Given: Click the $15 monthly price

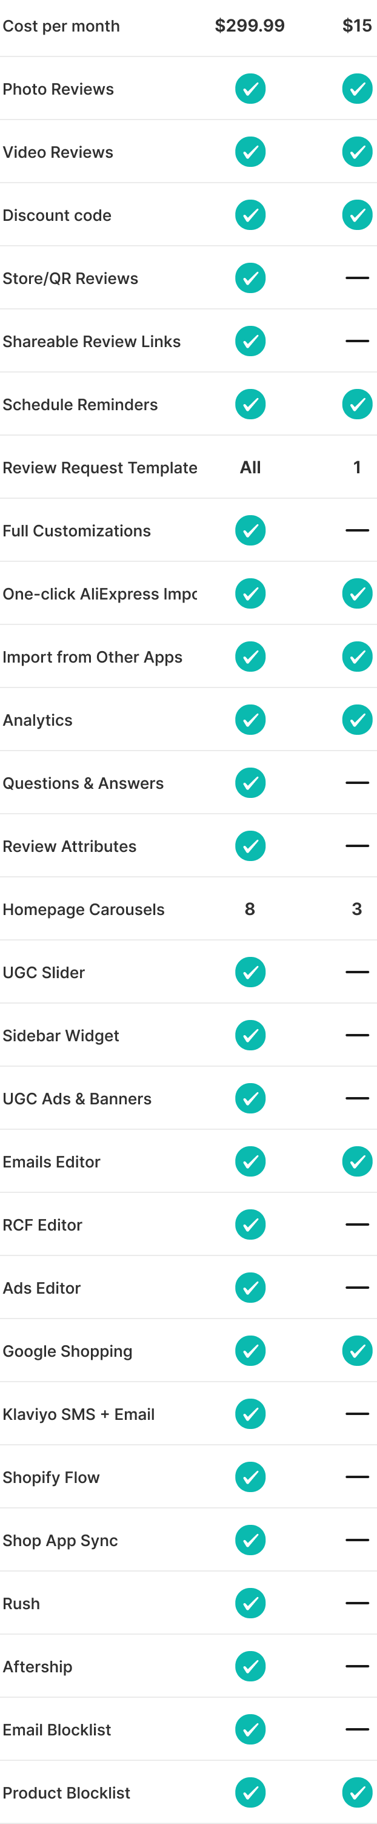Looking at the screenshot, I should tap(357, 26).
